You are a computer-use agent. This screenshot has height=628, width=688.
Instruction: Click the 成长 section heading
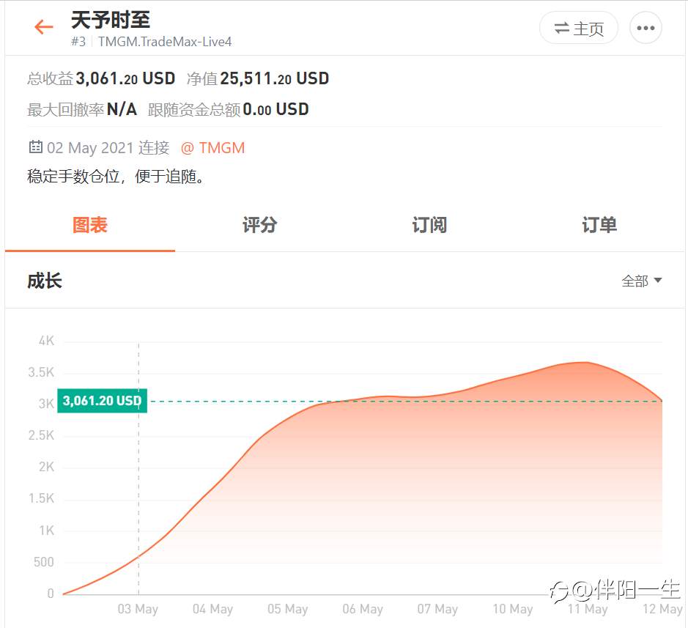point(45,281)
